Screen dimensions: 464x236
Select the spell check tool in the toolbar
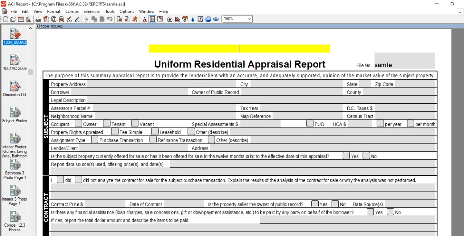(x=69, y=19)
